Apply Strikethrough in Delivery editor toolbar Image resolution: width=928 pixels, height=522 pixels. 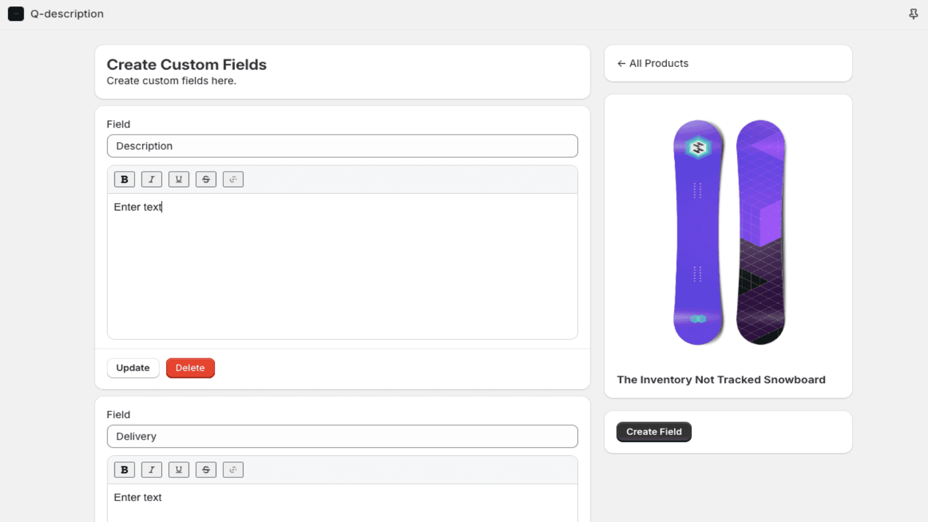coord(206,470)
